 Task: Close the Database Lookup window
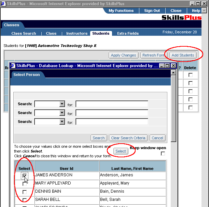click(173, 66)
